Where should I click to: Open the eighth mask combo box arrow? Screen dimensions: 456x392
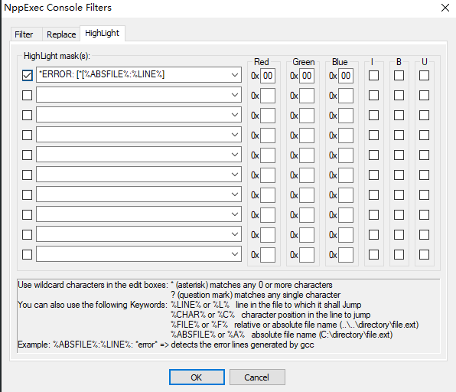pos(235,214)
